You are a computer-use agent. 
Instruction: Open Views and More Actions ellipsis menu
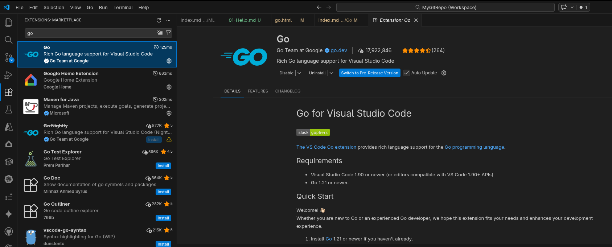coord(168,20)
